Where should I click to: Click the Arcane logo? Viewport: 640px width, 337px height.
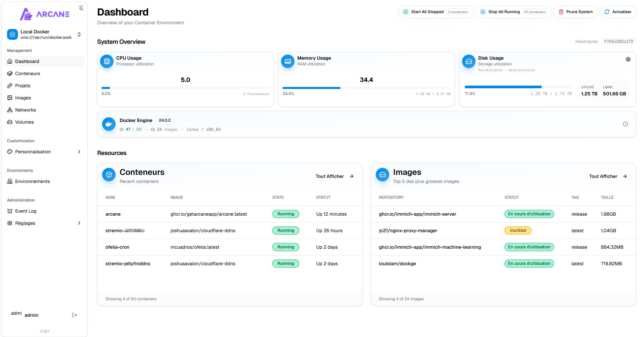[44, 14]
